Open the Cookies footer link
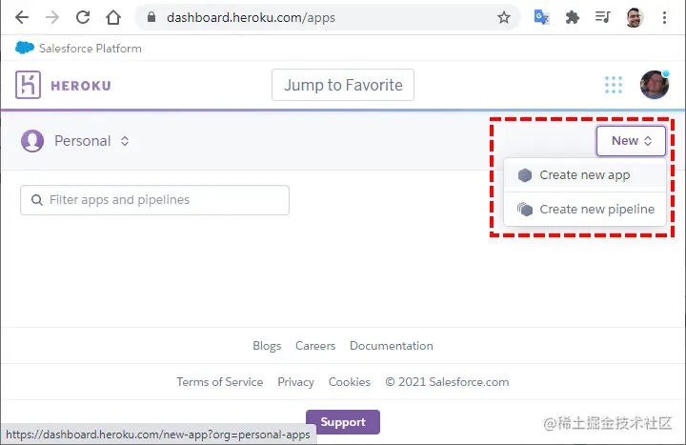686x445 pixels. pos(349,382)
